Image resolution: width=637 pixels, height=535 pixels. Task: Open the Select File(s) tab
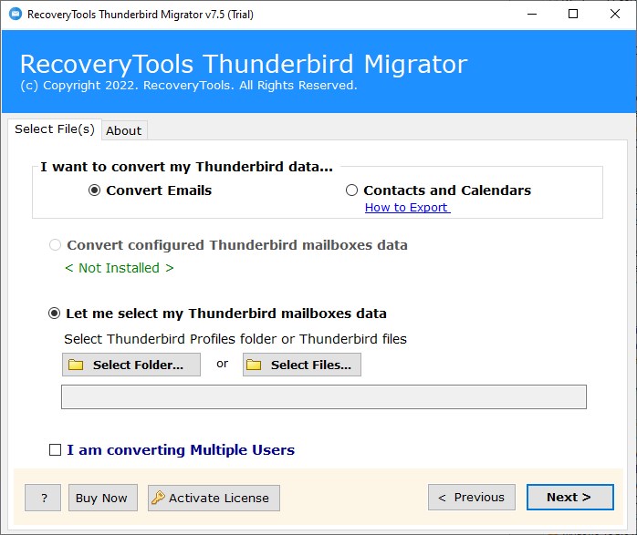tap(54, 129)
